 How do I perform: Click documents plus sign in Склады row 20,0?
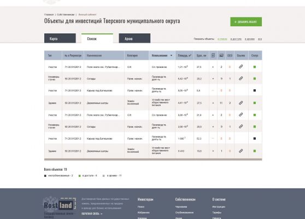pos(213,127)
